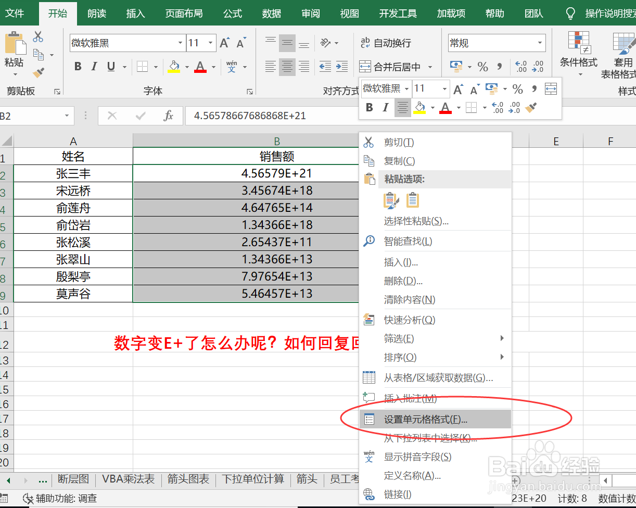Viewport: 636px width, 508px height.
Task: Click the paste-with-formatting icon under 粘贴选项
Action: [390, 200]
